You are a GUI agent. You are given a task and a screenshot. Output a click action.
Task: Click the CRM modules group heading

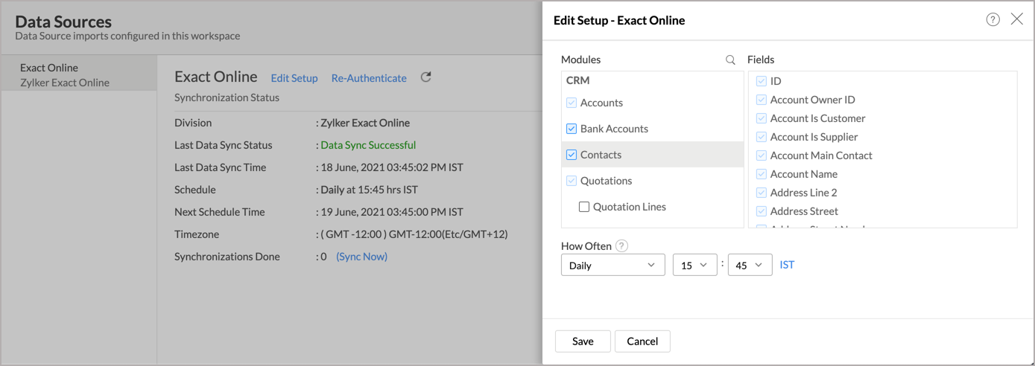[x=578, y=80]
